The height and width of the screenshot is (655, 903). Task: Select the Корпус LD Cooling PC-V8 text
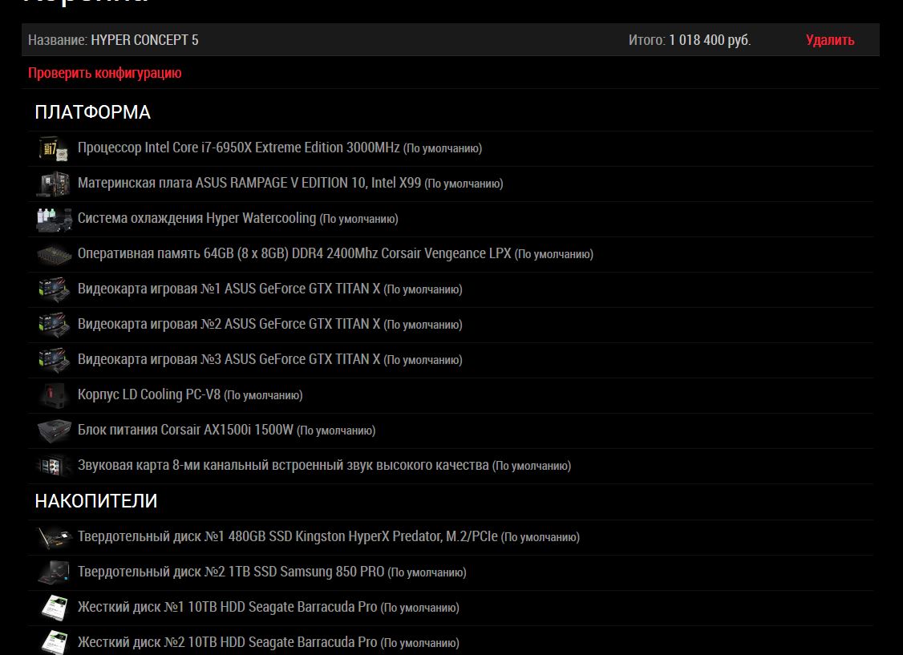coord(190,394)
